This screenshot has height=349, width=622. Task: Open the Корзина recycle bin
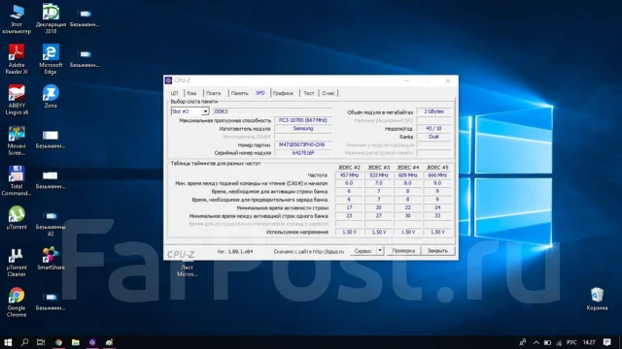coord(597,299)
